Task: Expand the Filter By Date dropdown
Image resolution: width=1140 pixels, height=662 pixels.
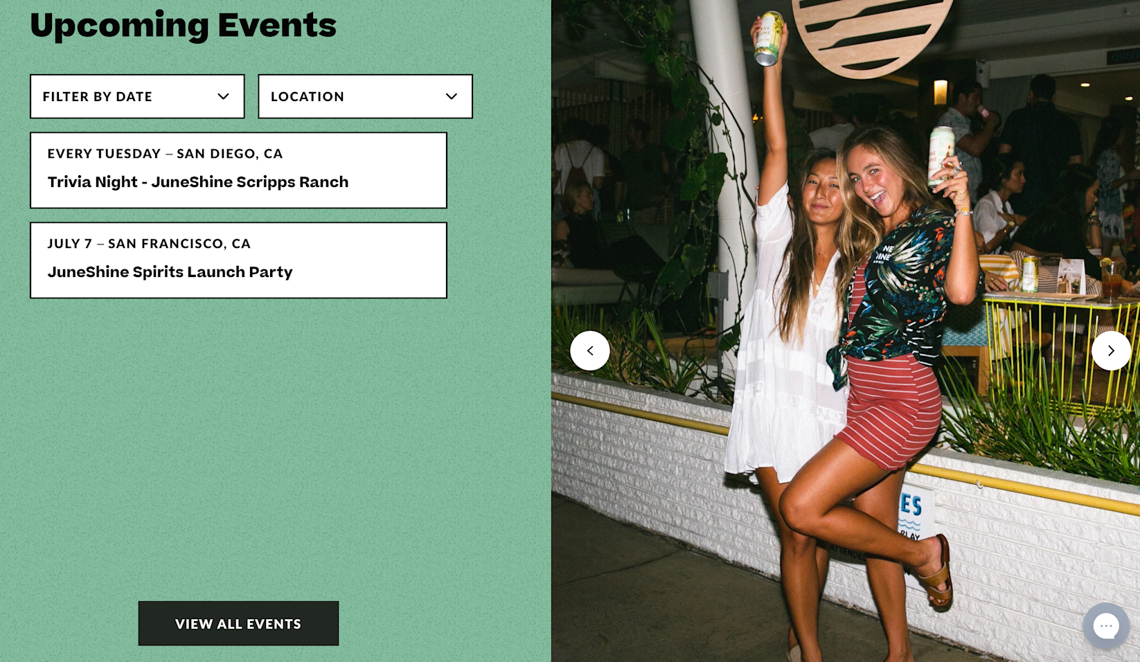Action: point(137,96)
